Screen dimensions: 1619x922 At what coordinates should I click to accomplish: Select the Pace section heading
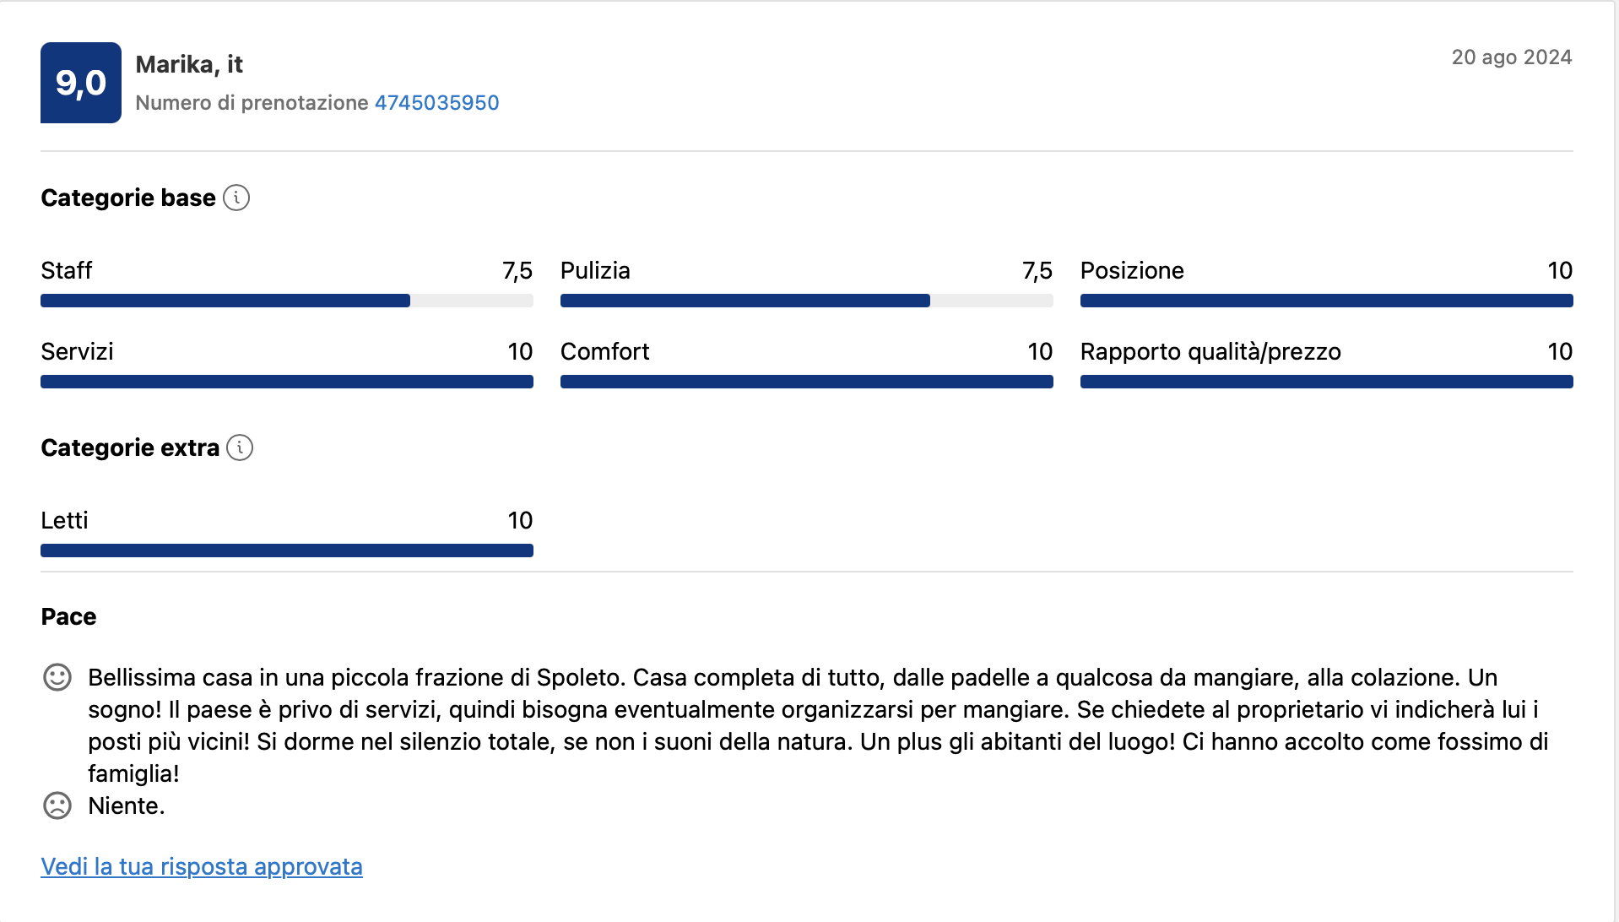[68, 616]
